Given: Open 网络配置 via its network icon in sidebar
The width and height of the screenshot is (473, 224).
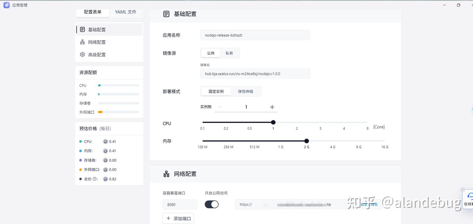Looking at the screenshot, I should pos(82,42).
